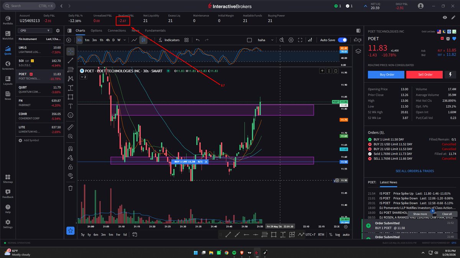This screenshot has width=460, height=258.
Task: Click the Buy Order button
Action: pyautogui.click(x=386, y=75)
